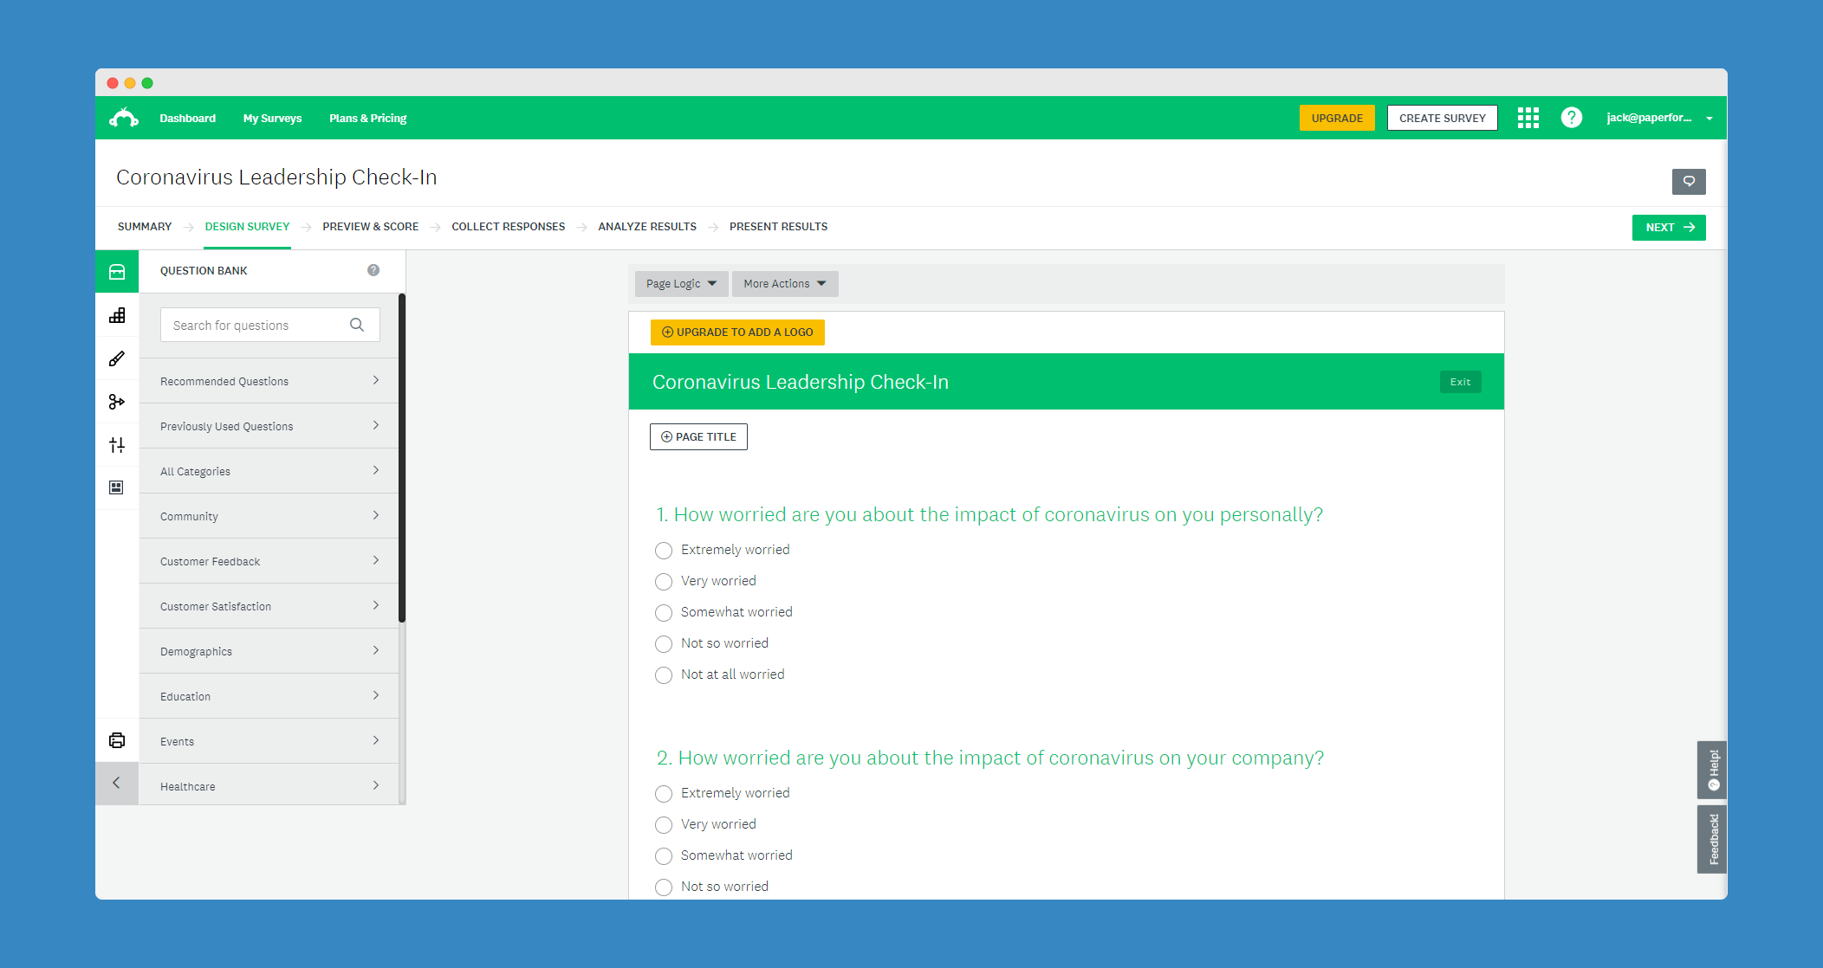Click the Print icon in the sidebar

(117, 740)
